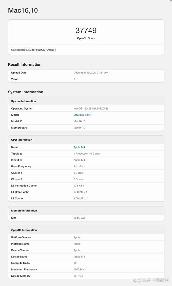Click the Result Information section heading

24,65
